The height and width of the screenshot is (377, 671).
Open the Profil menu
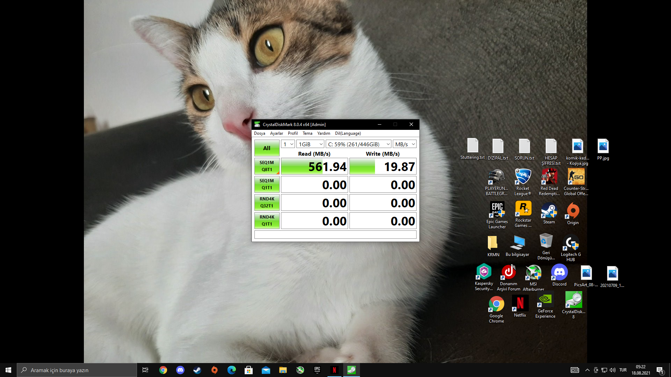[293, 133]
